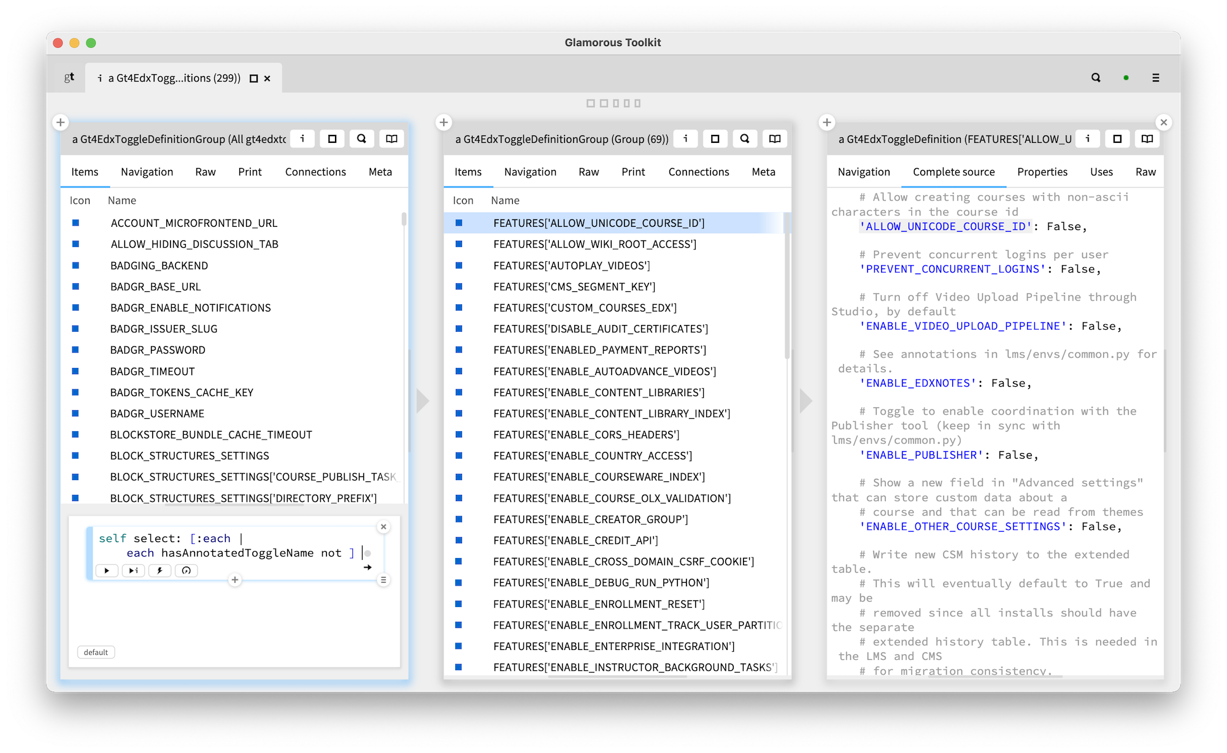Click the play-and-inspect button in playground

click(133, 570)
